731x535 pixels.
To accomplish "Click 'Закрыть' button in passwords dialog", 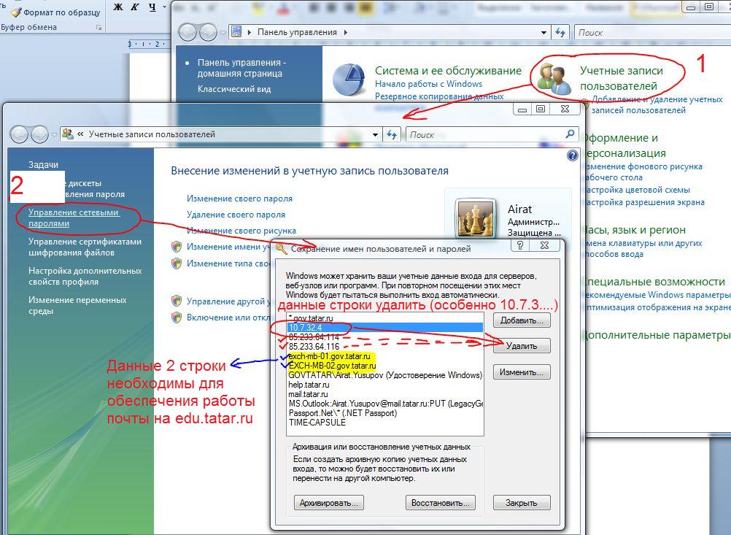I will pyautogui.click(x=522, y=503).
